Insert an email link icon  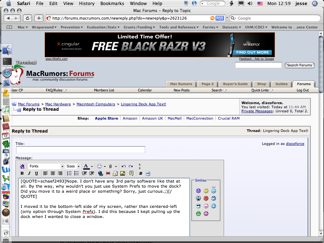[x=115, y=173]
